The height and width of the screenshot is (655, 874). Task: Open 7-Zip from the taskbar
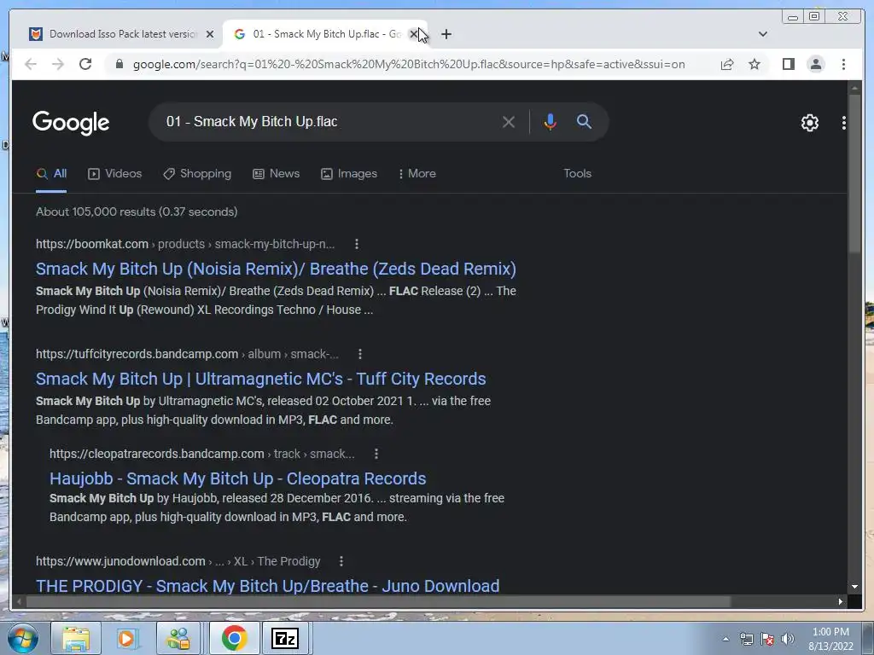[x=285, y=638]
